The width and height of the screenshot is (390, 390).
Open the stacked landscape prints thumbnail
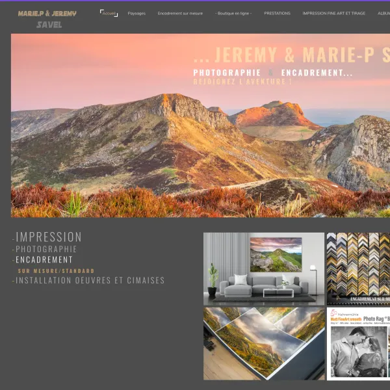[x=263, y=343]
